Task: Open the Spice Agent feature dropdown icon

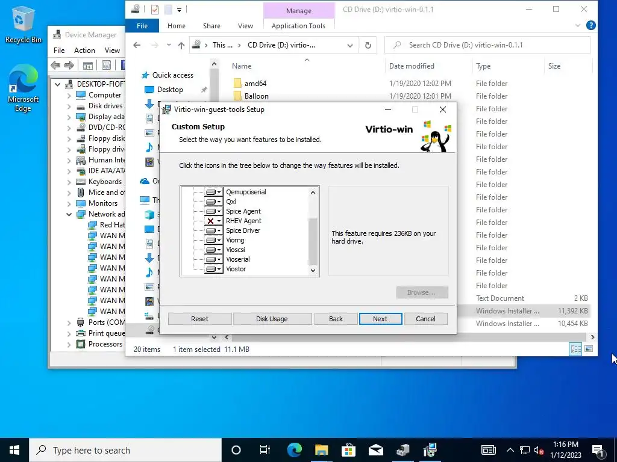Action: click(x=213, y=211)
